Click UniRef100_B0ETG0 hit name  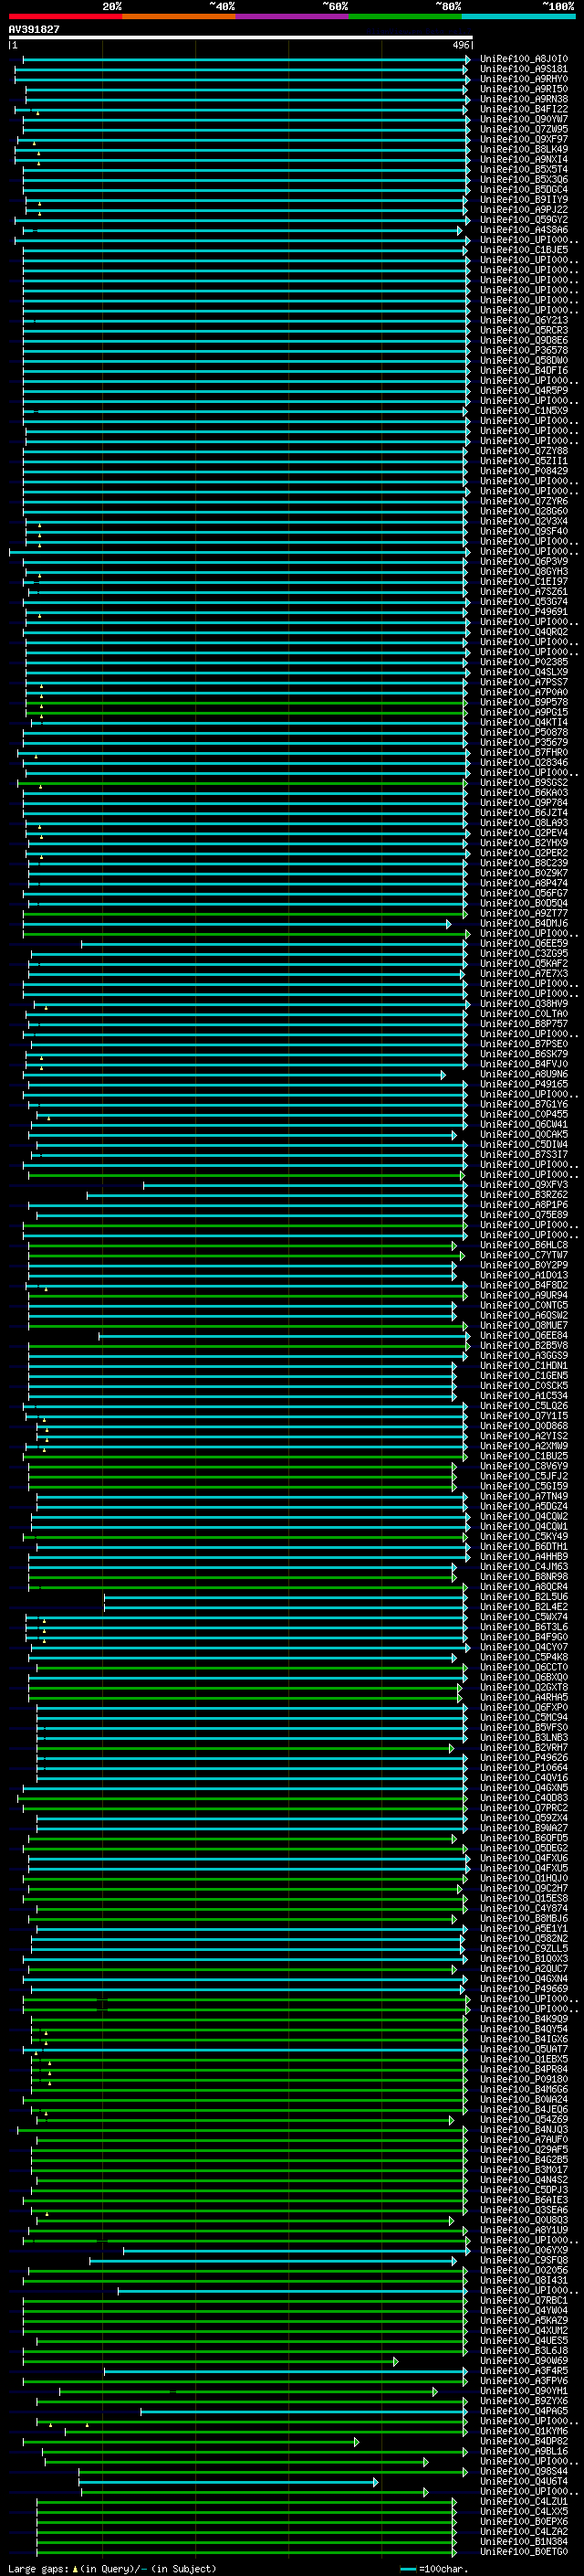pos(523,2553)
